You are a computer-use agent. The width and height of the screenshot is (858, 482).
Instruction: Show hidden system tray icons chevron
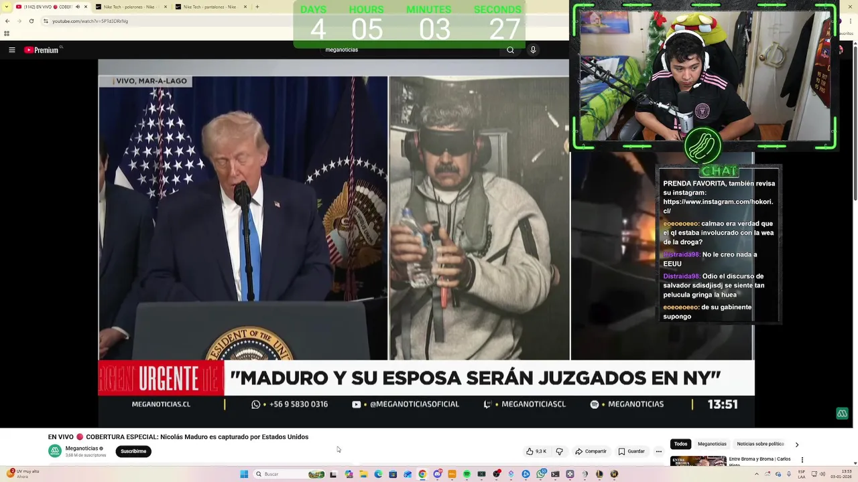757,474
